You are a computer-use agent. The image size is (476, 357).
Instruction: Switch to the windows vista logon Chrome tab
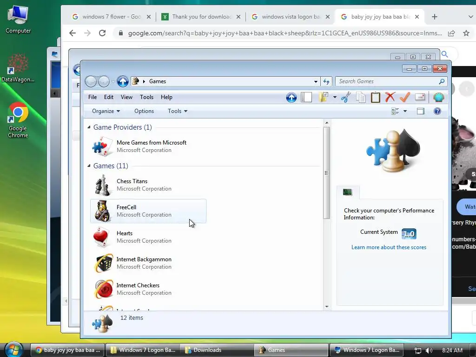coord(291,17)
